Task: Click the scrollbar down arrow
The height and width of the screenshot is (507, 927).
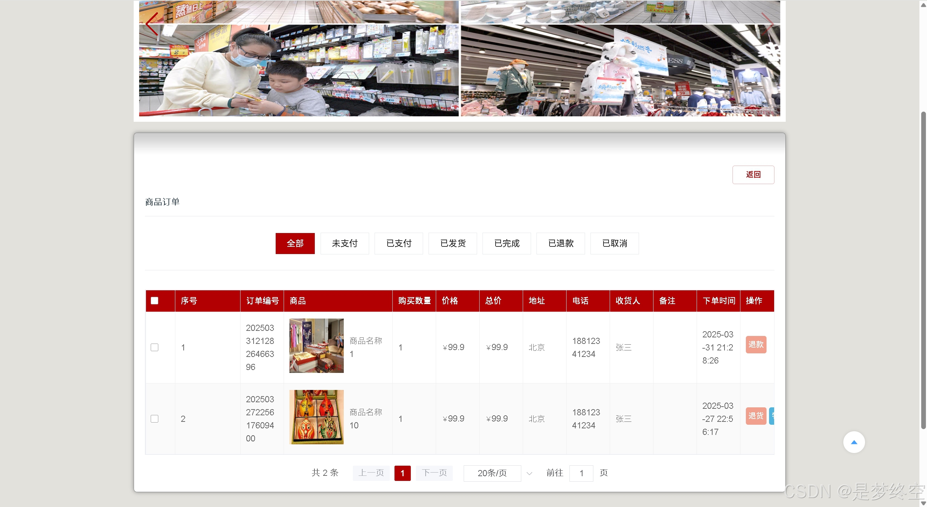Action: click(923, 503)
